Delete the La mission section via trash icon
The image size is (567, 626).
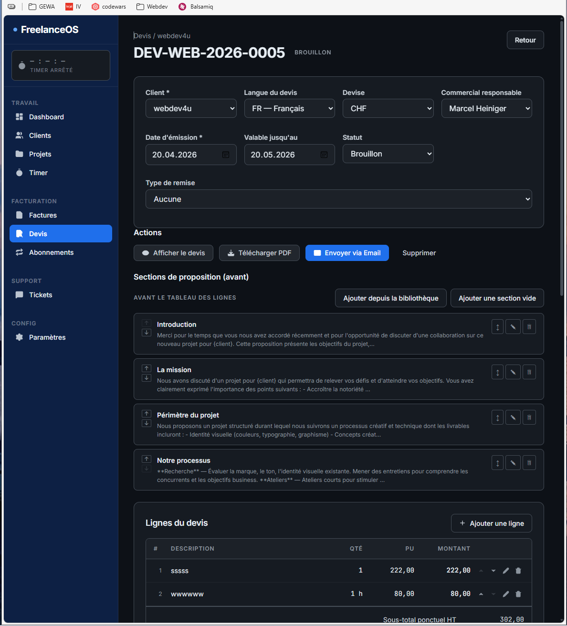529,372
